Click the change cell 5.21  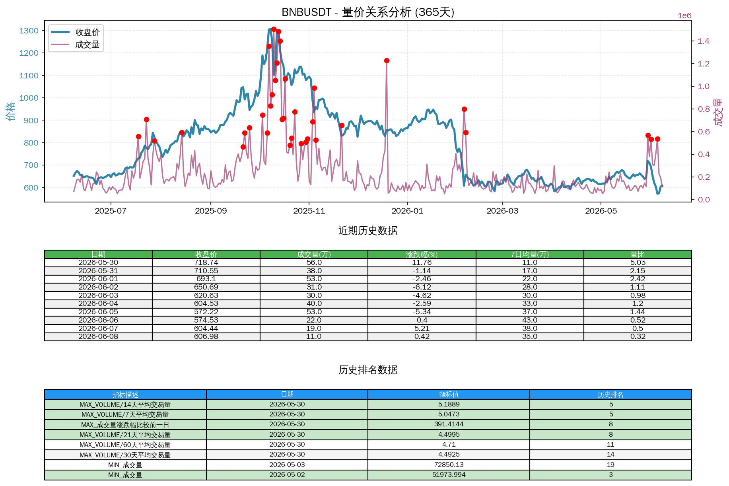point(422,329)
